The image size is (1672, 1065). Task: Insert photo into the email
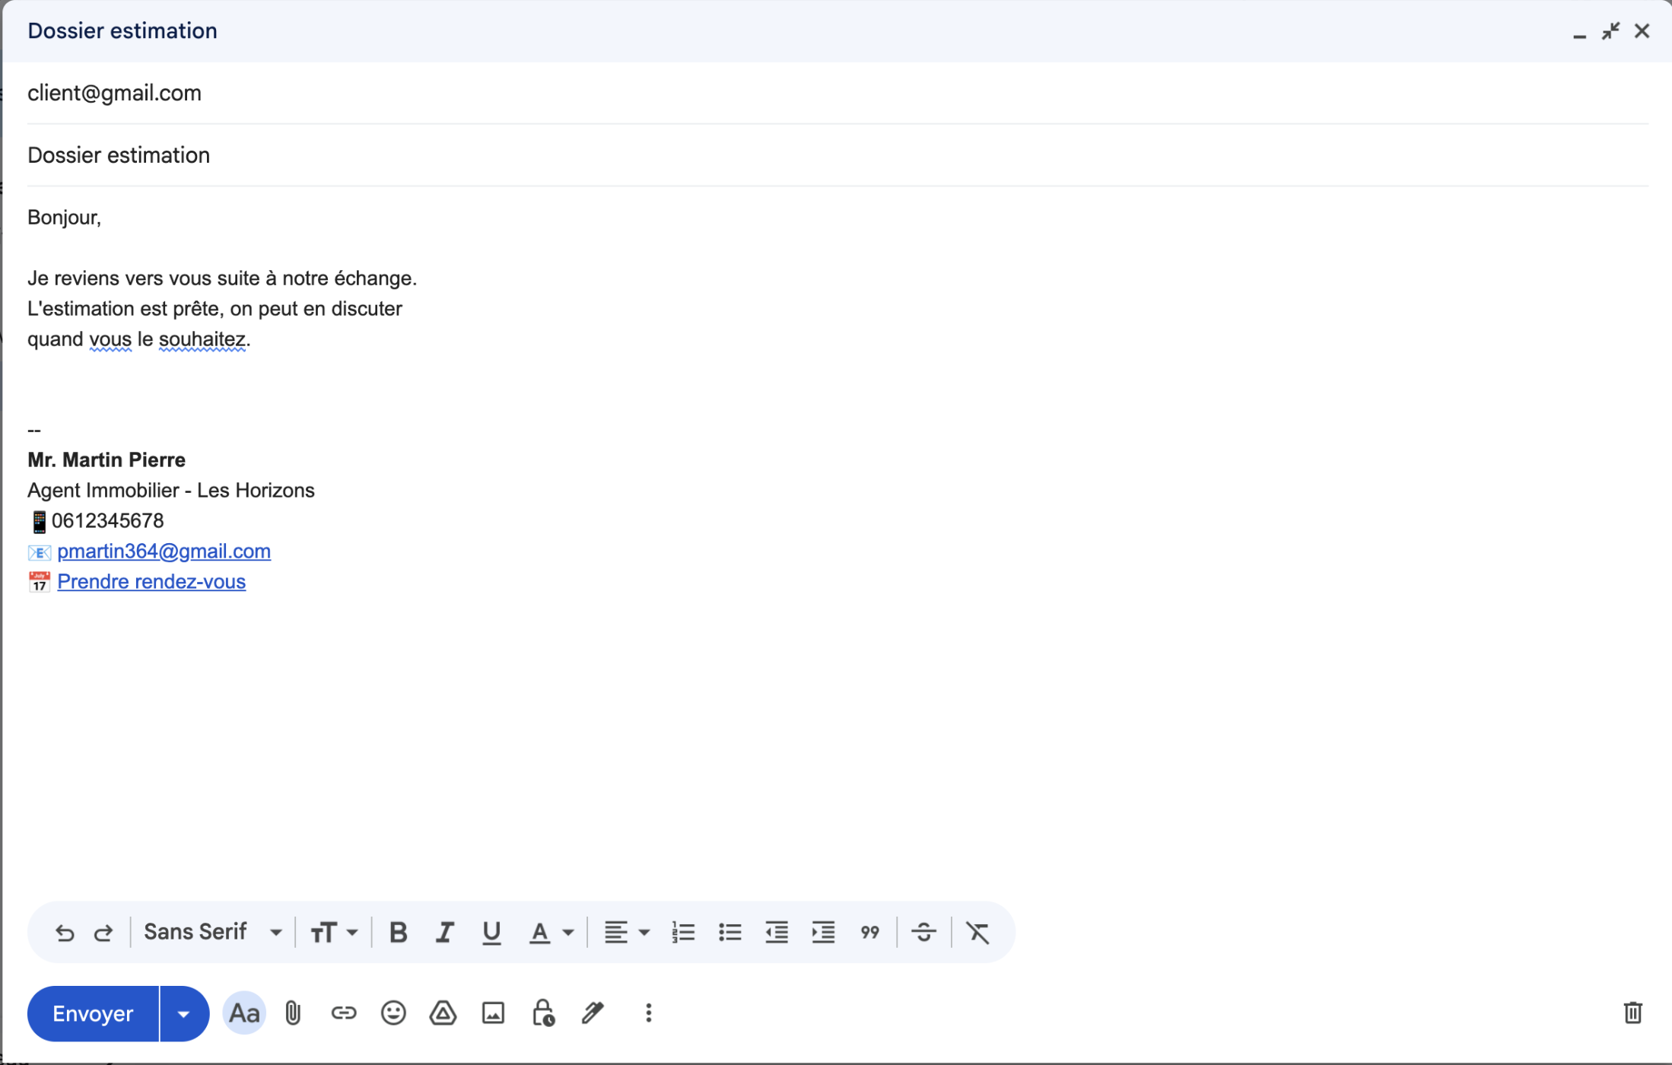pos(493,1013)
